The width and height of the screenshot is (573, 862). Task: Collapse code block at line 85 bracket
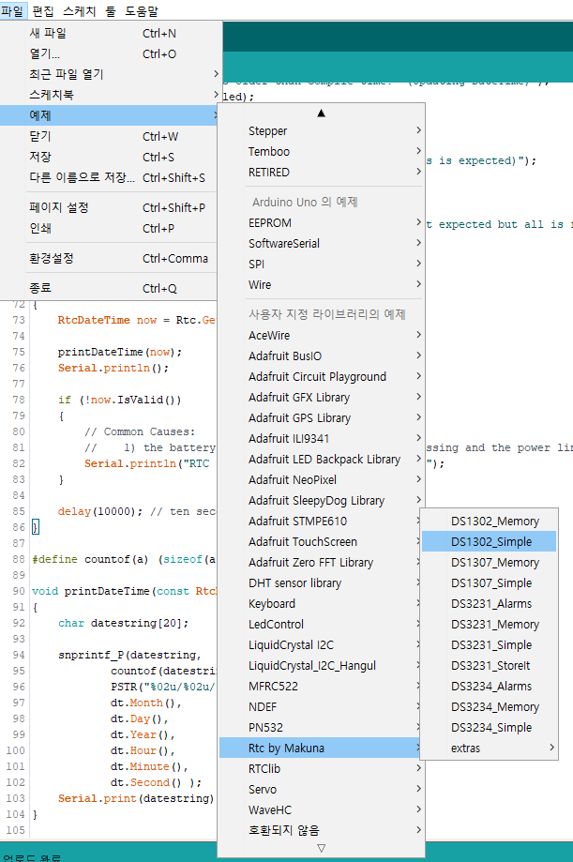tap(36, 527)
